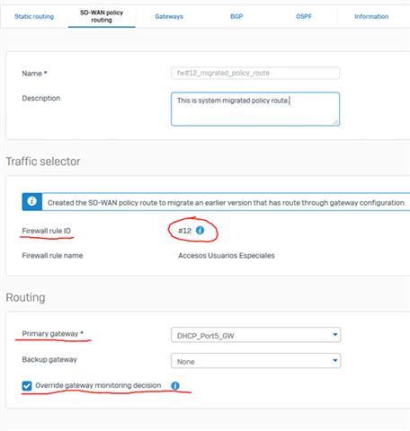Screen dimensions: 410x431
Task: Click inside the Description text area
Action: (x=255, y=109)
